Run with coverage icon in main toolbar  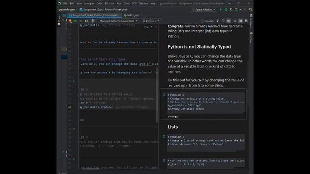pyautogui.click(x=231, y=9)
